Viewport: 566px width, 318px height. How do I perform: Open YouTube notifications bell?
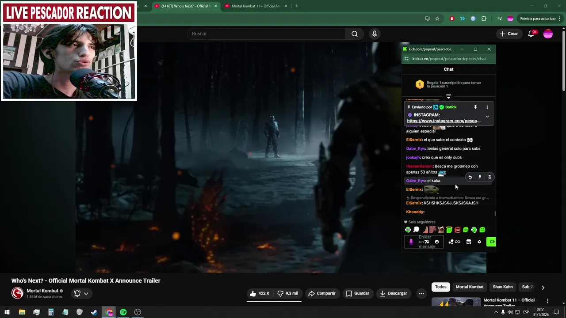(532, 34)
